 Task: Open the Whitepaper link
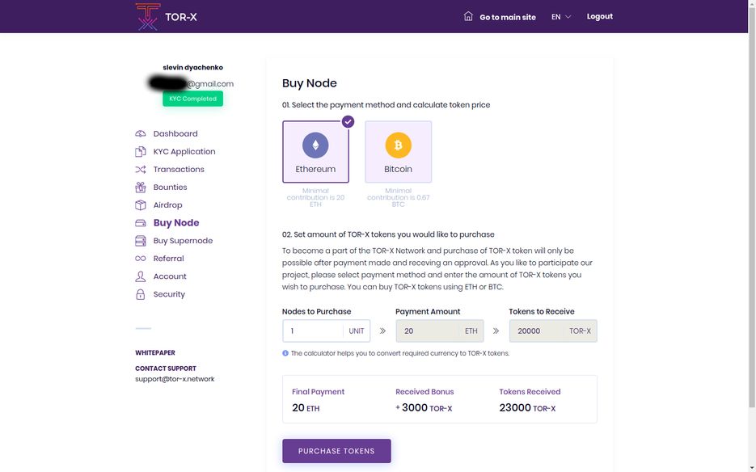coord(155,352)
